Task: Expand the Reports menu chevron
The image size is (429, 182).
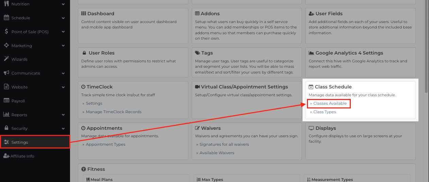Action: pos(64,115)
